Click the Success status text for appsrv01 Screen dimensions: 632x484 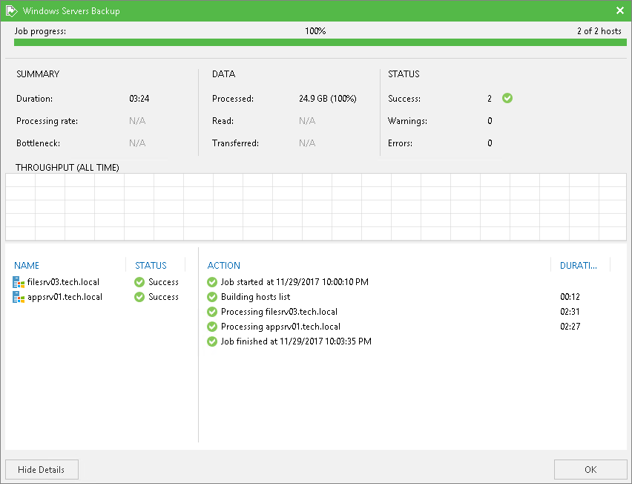tap(163, 297)
